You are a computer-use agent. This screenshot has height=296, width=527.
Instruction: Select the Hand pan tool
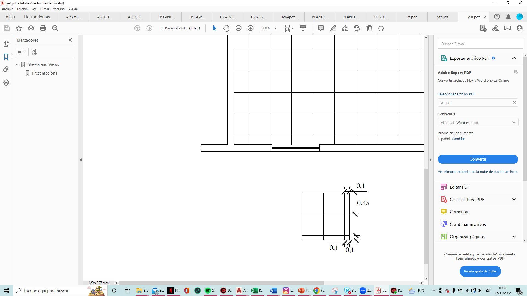(x=226, y=28)
